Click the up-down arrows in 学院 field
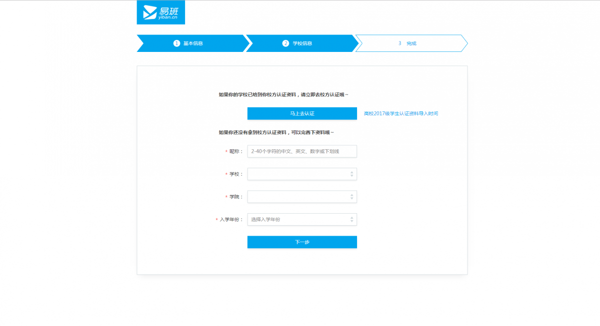Image resolution: width=600 pixels, height=326 pixels. [351, 197]
